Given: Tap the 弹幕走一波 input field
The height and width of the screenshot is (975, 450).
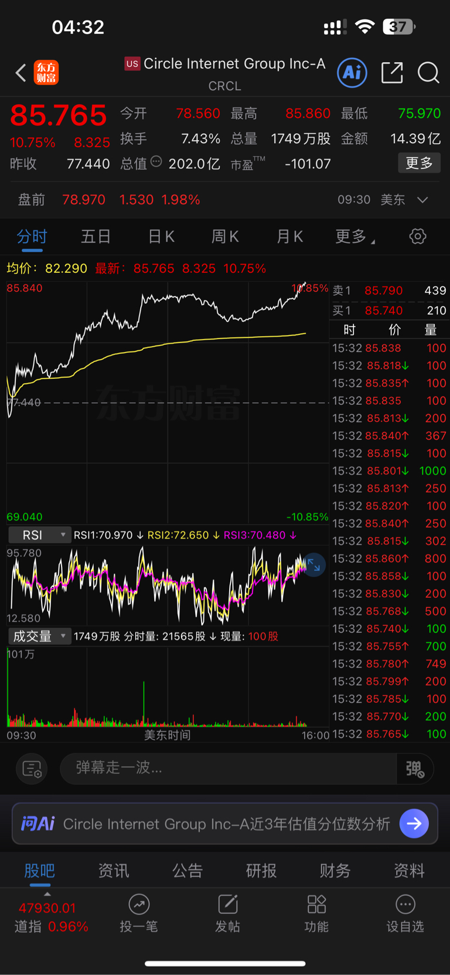Looking at the screenshot, I should point(229,769).
